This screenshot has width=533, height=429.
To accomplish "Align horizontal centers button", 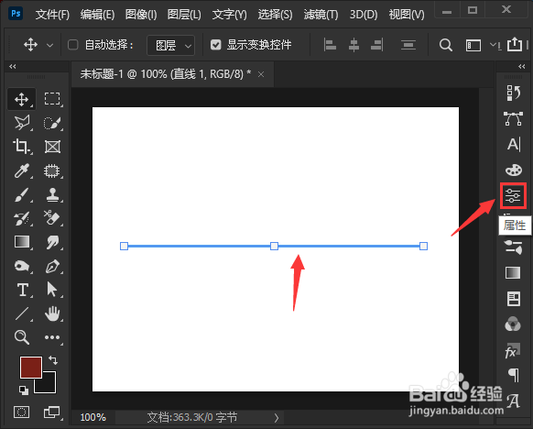I will (x=354, y=45).
